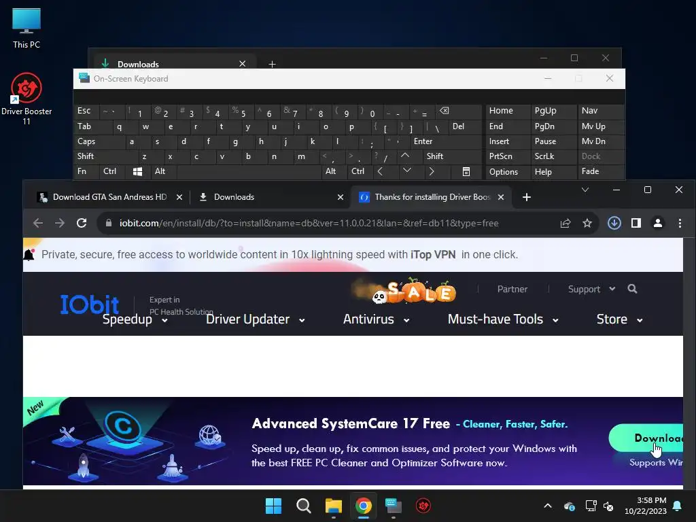Image resolution: width=696 pixels, height=522 pixels.
Task: Click the IObit logo
Action: coord(90,304)
